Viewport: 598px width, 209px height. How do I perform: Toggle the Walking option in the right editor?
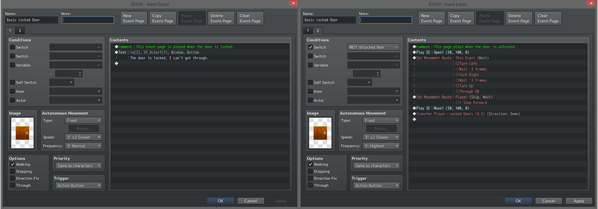point(310,164)
